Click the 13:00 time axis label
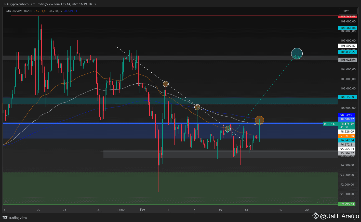The height and width of the screenshot is (222, 361). [x=121, y=210]
